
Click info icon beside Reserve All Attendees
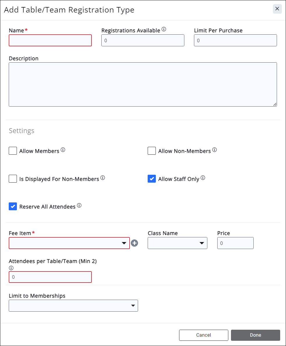(79, 206)
